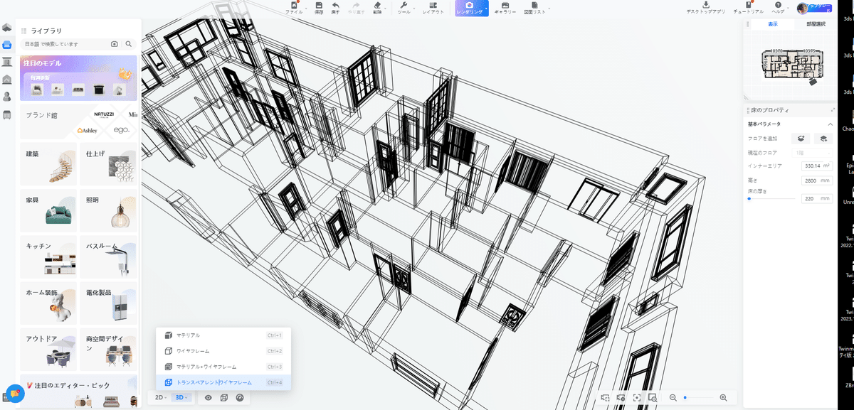The height and width of the screenshot is (410, 854).
Task: Select マテリアル+ワイヤフレーム view mode
Action: pyautogui.click(x=223, y=367)
